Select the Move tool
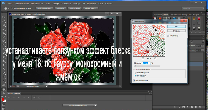This screenshot has width=208, height=110. point(4,17)
